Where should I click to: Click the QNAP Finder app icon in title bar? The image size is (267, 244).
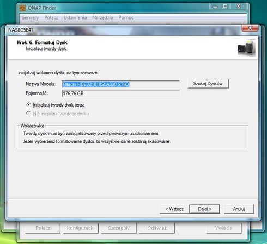click(23, 8)
